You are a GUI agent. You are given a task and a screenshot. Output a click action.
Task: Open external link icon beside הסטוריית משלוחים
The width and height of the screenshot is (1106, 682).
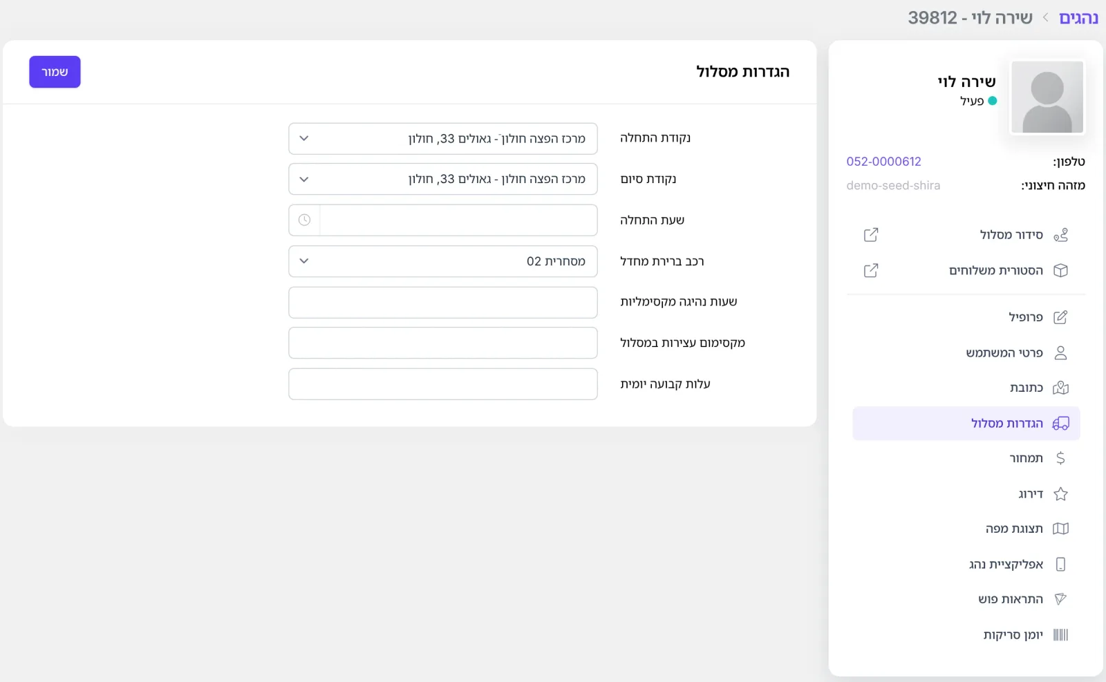coord(871,270)
